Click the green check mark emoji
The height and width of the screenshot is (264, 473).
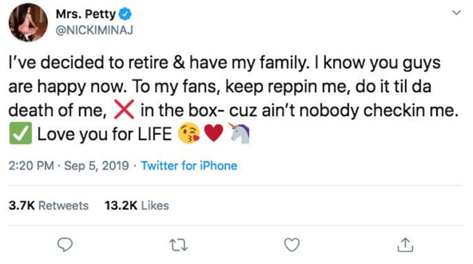[x=20, y=134]
